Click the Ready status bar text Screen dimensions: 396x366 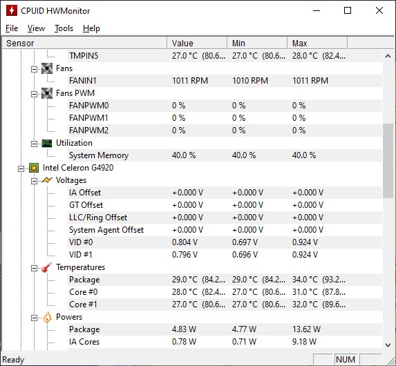13,360
